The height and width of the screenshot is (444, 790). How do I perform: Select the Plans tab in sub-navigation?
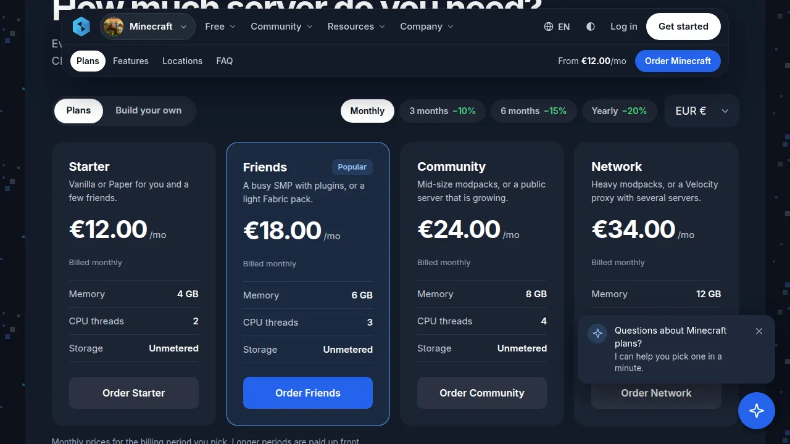pyautogui.click(x=88, y=61)
